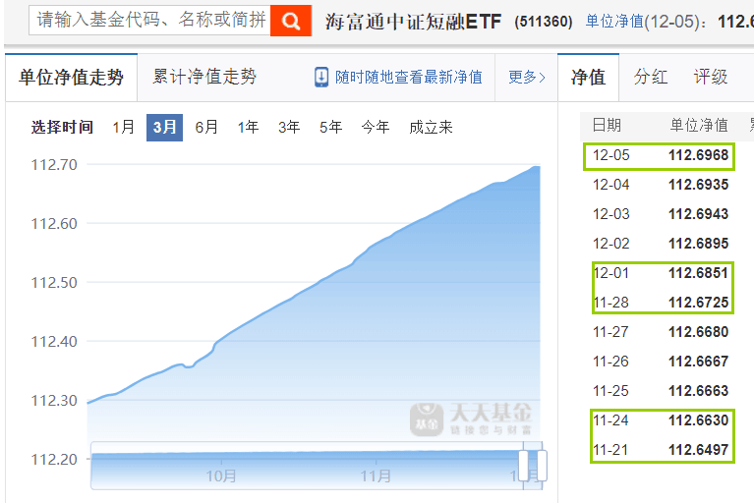The width and height of the screenshot is (754, 503).
Task: Switch to the 单位净值走势 tab
Action: pos(71,78)
